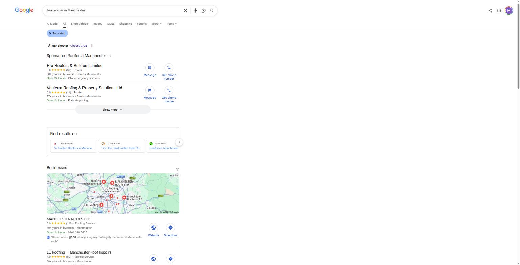Click the page vertical scrollbar
Viewport: 520px width, 265px height.
(518, 46)
